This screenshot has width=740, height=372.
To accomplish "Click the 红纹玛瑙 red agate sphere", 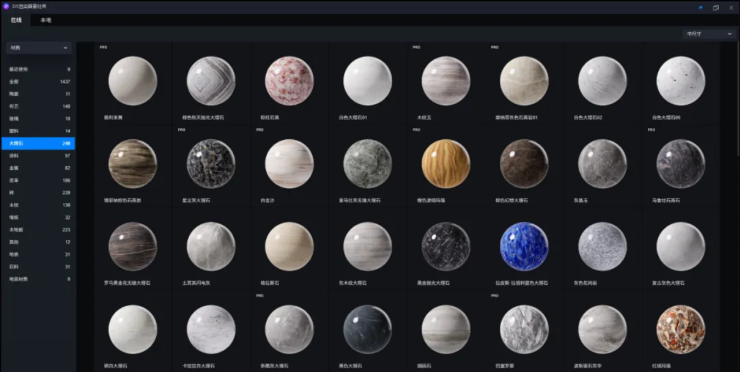I will coord(680,329).
